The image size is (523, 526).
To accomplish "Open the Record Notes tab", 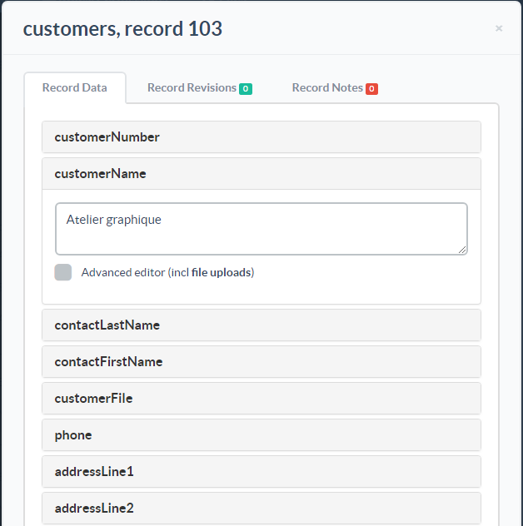I will tap(335, 88).
